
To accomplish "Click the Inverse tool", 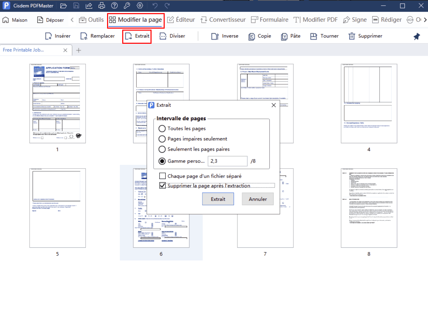I will tap(225, 36).
